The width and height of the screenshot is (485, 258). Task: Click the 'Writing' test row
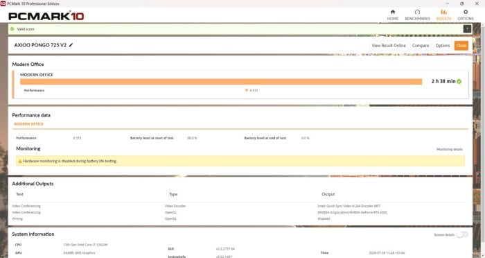[x=17, y=218]
